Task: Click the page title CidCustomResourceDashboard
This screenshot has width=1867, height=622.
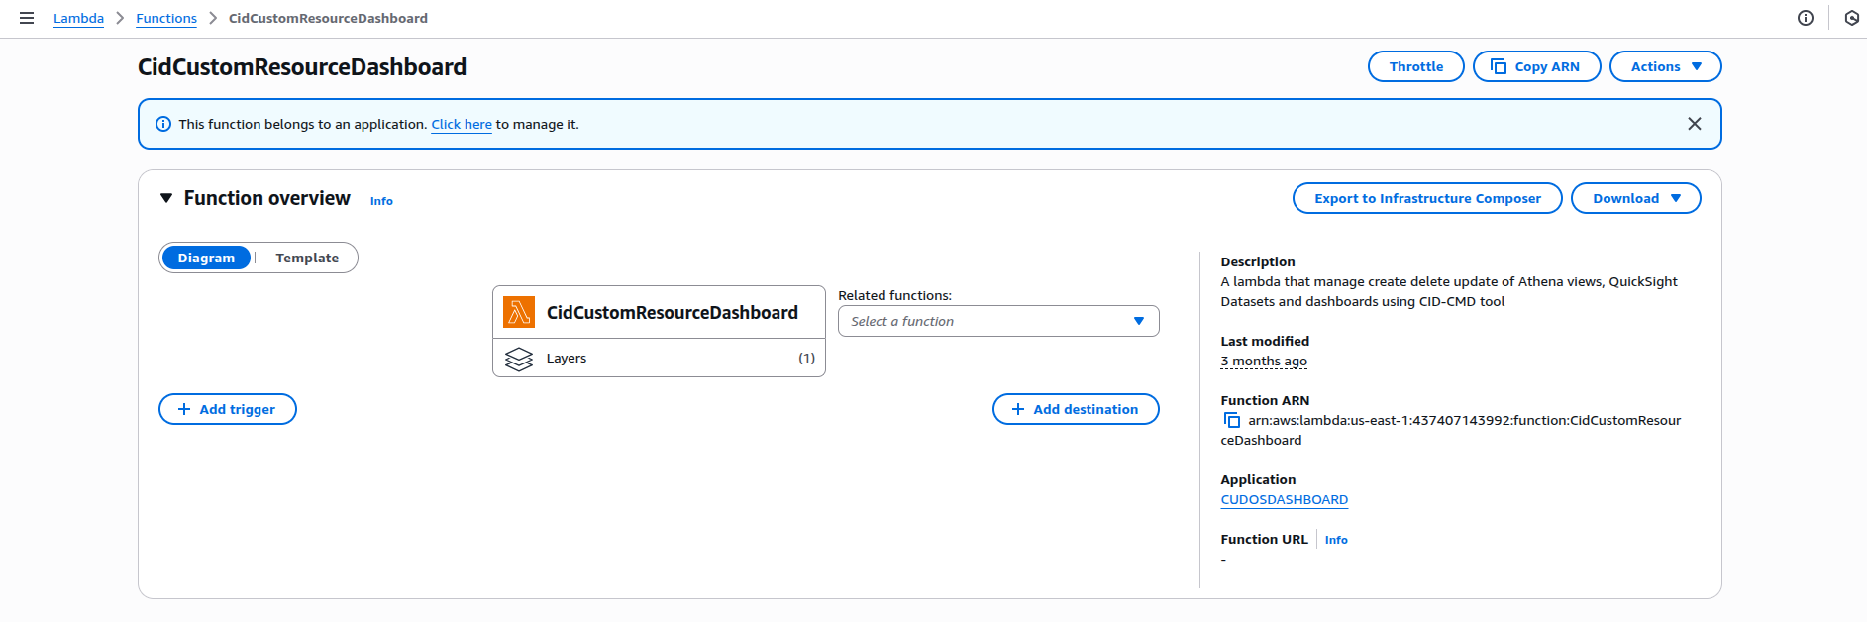Action: (302, 66)
